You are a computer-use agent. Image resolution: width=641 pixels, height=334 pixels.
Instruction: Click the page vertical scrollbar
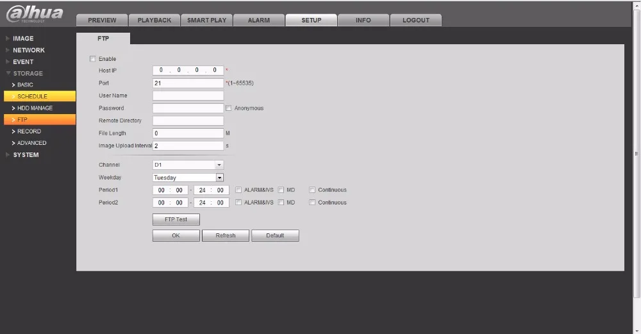coord(637,154)
